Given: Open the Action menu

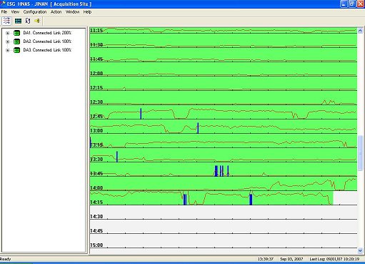Looking at the screenshot, I should click(x=56, y=12).
